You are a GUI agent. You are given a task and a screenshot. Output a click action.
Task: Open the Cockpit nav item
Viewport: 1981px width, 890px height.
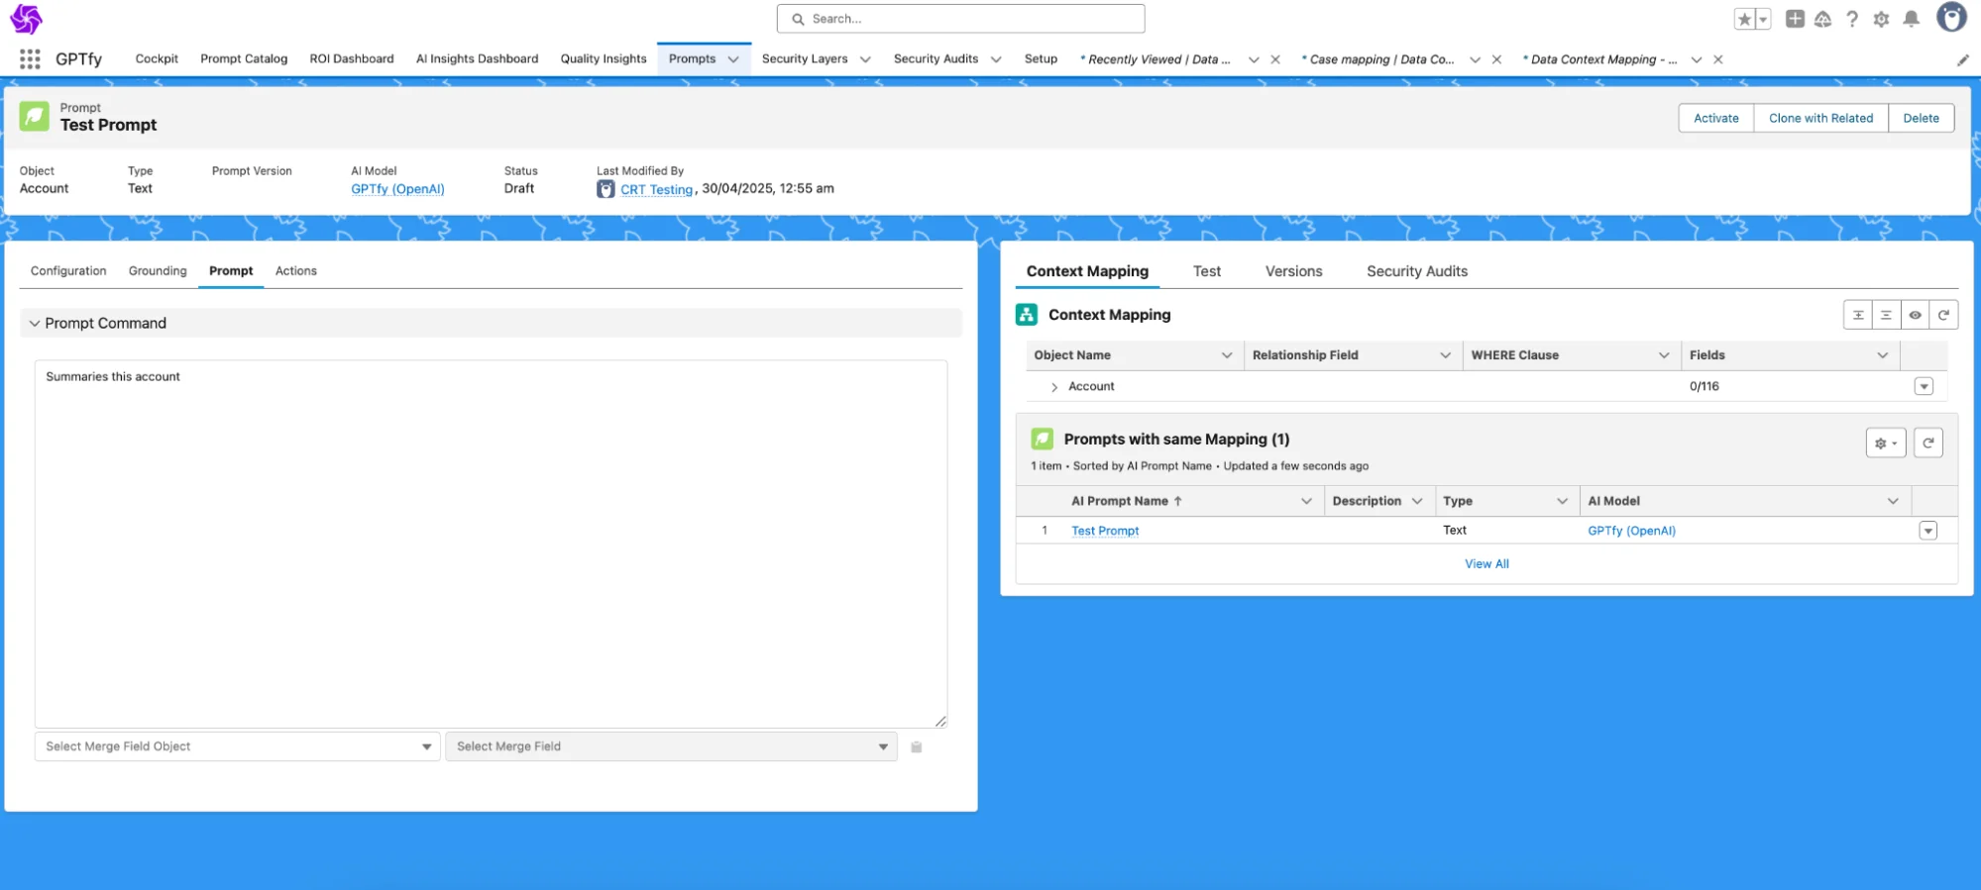point(157,58)
